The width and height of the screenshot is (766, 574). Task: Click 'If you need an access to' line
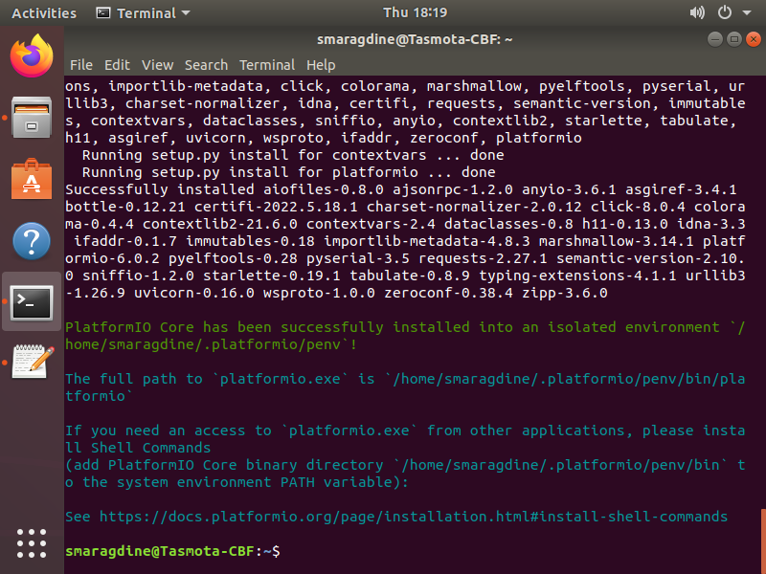point(405,430)
